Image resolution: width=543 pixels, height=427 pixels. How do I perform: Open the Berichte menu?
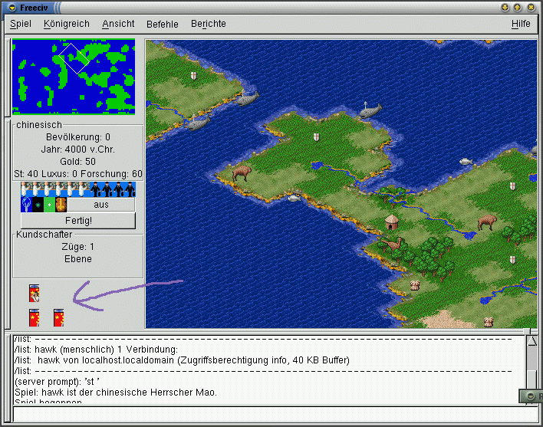[209, 24]
